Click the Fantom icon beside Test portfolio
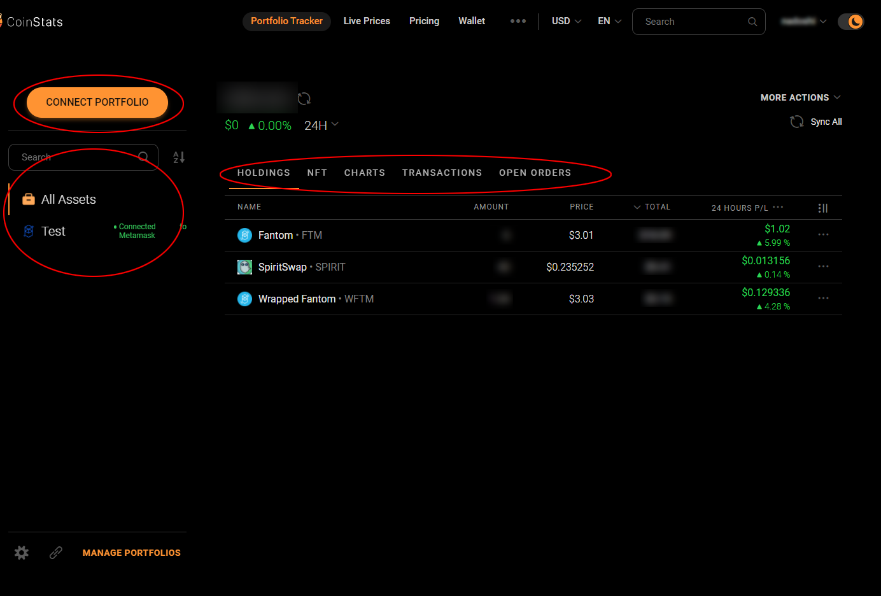 pos(29,231)
